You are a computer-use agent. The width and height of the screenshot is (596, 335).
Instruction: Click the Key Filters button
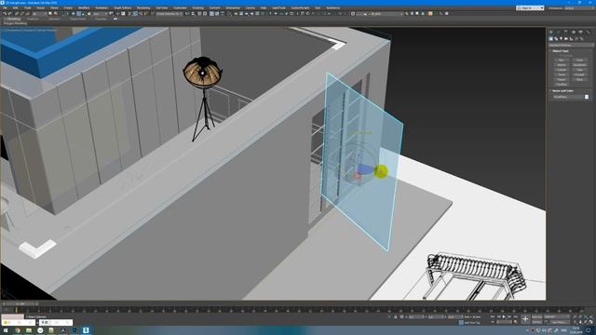tap(560, 322)
